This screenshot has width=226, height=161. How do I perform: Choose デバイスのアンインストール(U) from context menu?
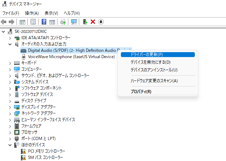(x=158, y=70)
